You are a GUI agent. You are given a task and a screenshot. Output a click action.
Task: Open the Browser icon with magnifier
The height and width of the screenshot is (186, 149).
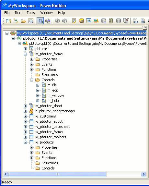pos(81,21)
